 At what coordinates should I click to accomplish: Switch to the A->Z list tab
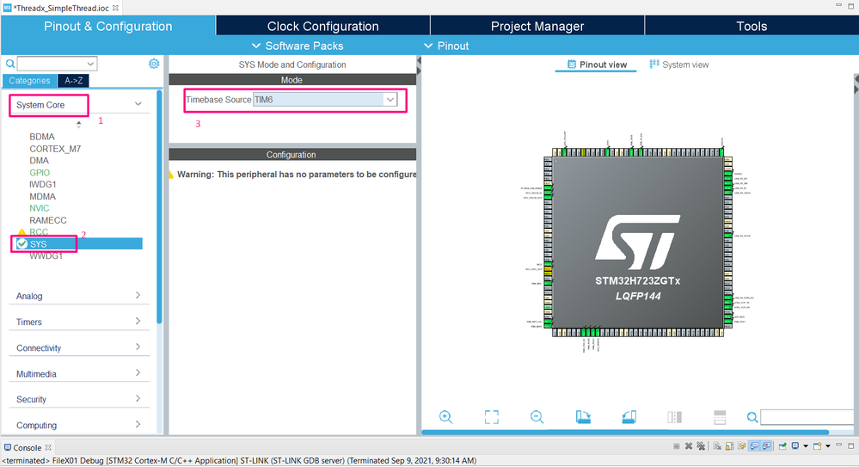(73, 81)
